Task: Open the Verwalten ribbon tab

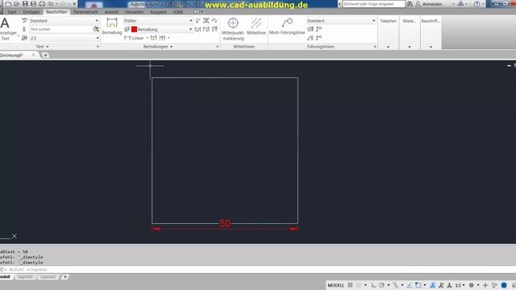Action: coord(134,12)
